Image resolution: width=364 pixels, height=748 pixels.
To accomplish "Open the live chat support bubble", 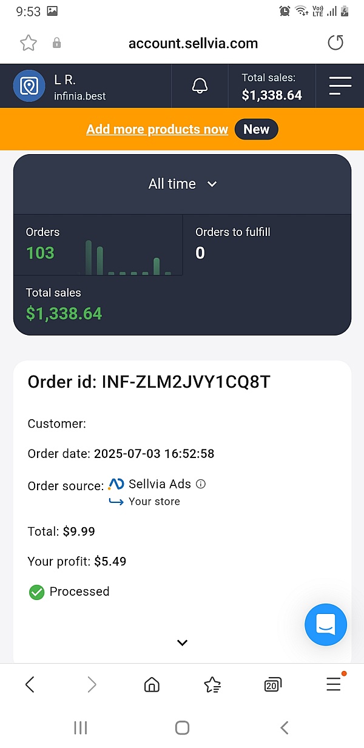I will (326, 624).
